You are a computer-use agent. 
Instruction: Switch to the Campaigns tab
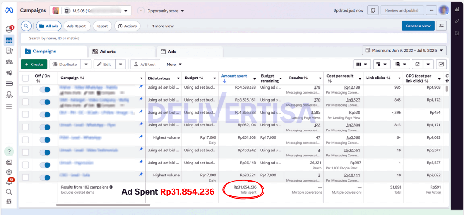click(54, 51)
